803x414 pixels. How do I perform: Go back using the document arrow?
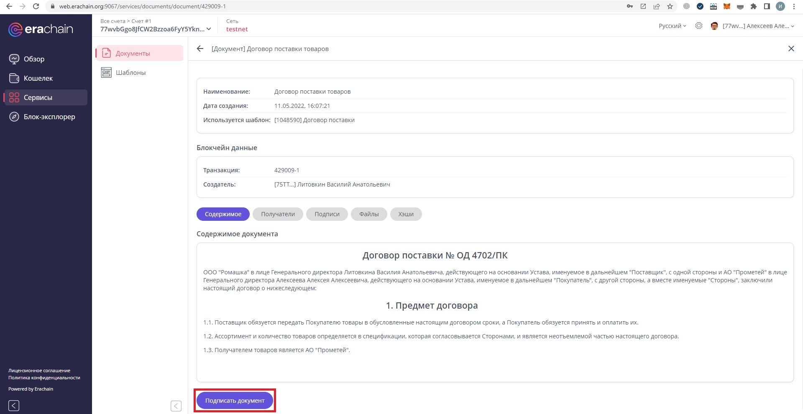(x=200, y=49)
